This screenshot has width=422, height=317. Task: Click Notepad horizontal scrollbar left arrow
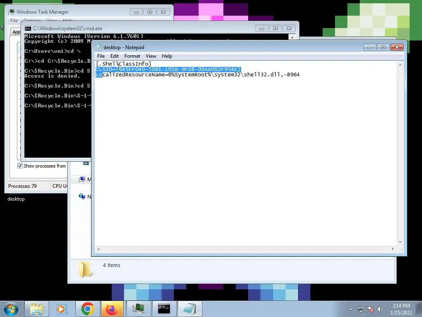pyautogui.click(x=98, y=249)
